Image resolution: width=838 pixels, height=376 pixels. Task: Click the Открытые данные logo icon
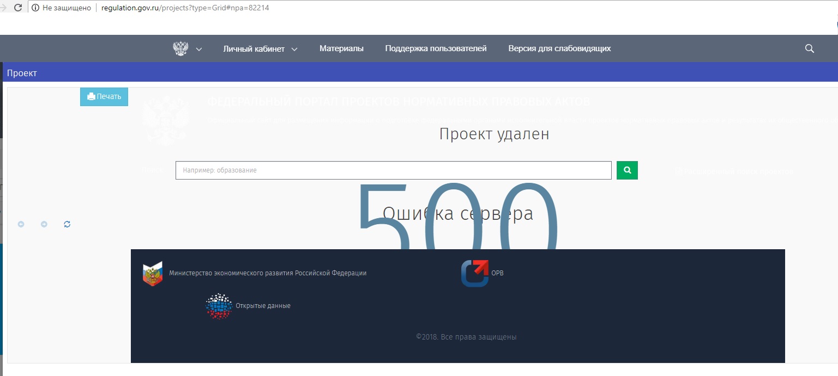[219, 306]
